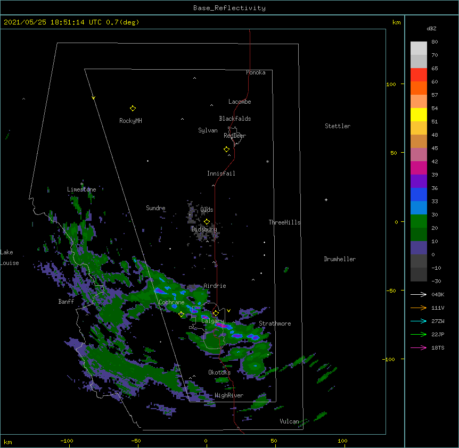Click the asterisk marker above Limestone
Screen dimensions: 459x448
(x=82, y=184)
